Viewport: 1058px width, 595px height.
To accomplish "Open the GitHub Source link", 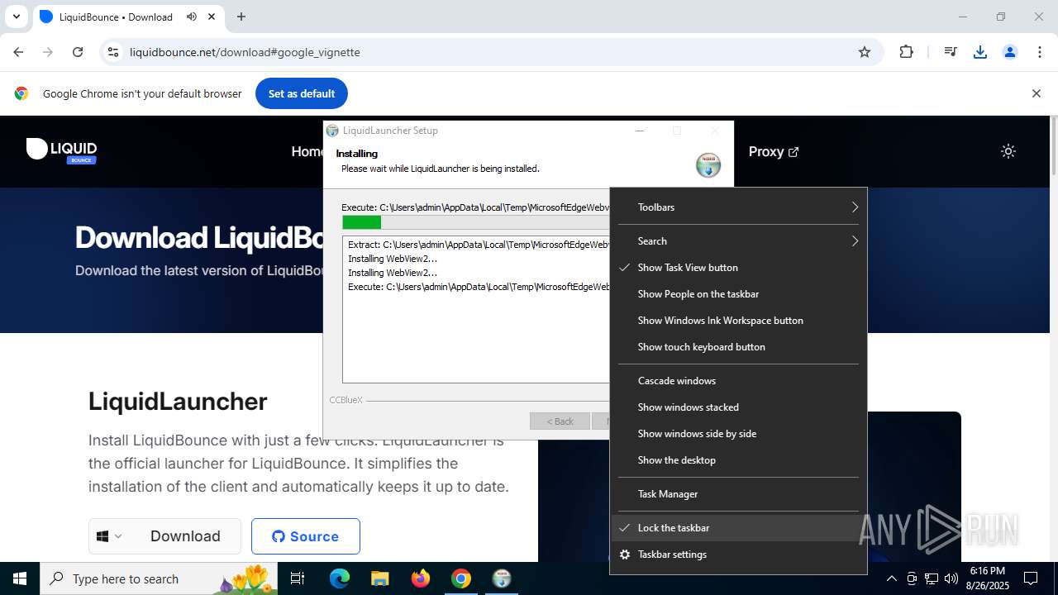I will (x=306, y=536).
